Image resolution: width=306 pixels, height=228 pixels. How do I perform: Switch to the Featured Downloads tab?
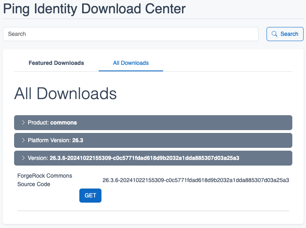(x=56, y=63)
